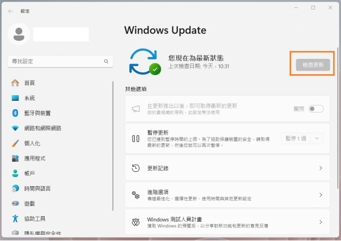The width and height of the screenshot is (341, 241).
Task: Click the 應用程式 apps icon
Action: coord(15,158)
